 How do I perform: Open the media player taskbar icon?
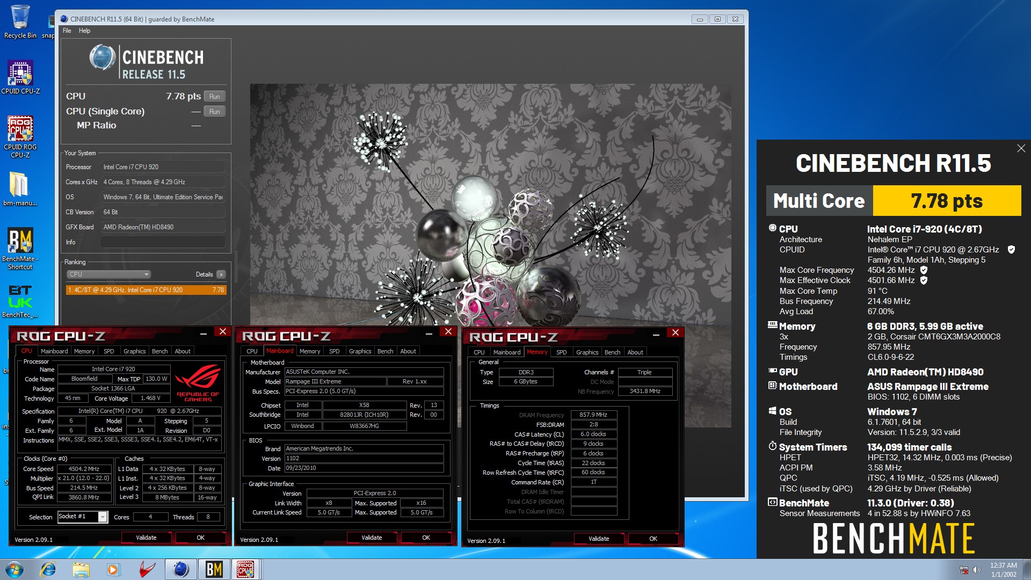(113, 569)
